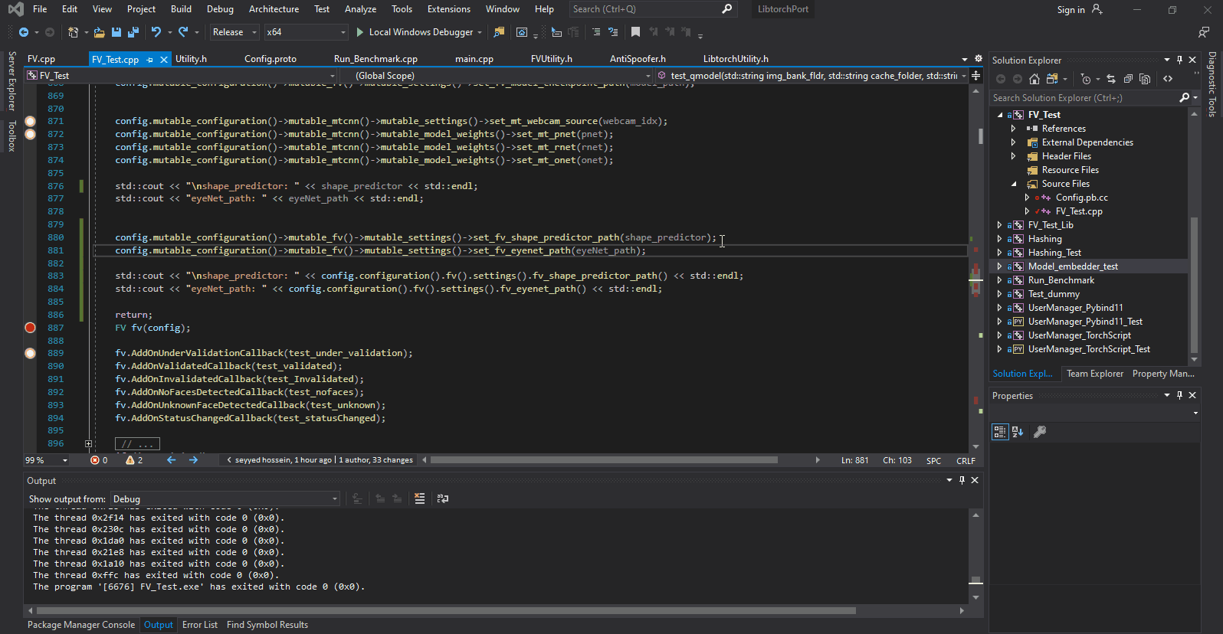Toggle auto-hide pin on Properties panel
Viewport: 1223px width, 634px height.
[x=1179, y=395]
